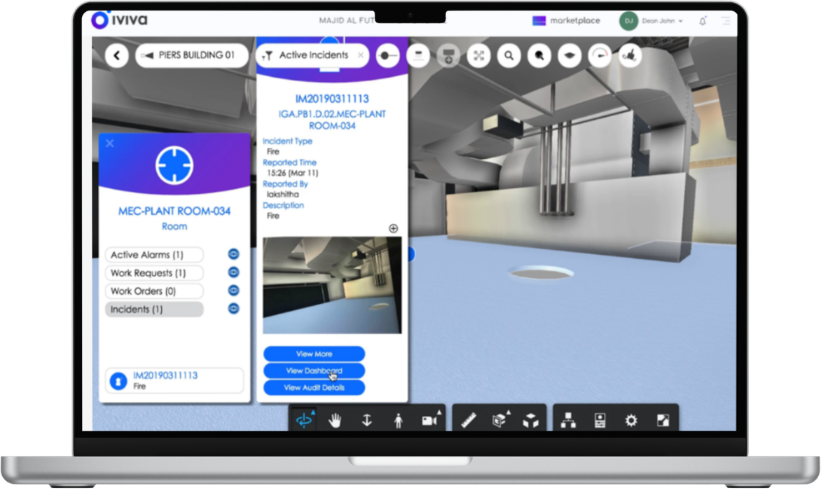Click the MEC-PLANT ROOM-034 room title

[174, 211]
